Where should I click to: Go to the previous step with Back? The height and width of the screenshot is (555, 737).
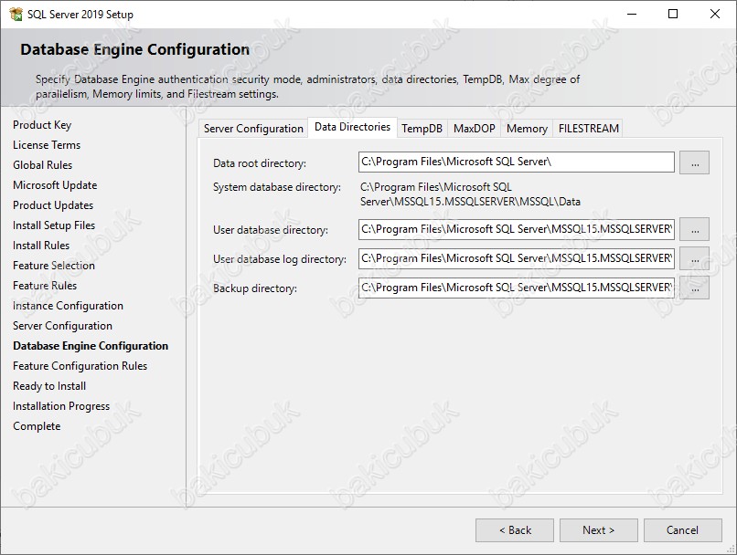point(515,530)
